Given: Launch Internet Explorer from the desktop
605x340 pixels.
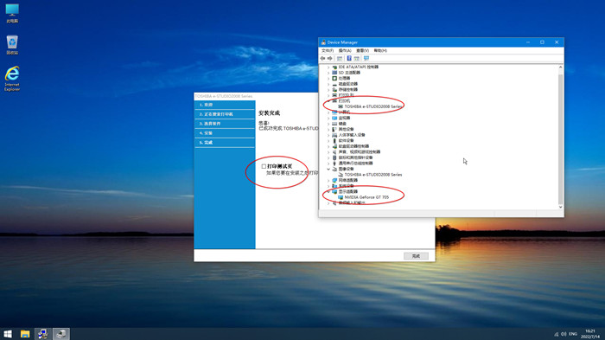Looking at the screenshot, I should 12,79.
